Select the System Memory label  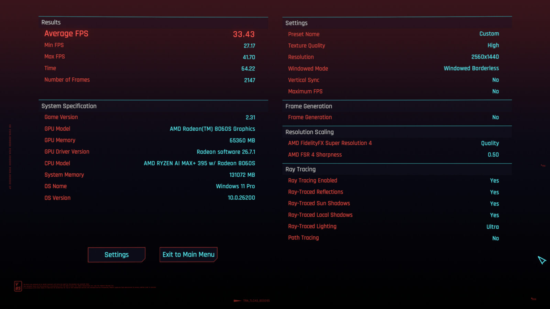point(64,175)
